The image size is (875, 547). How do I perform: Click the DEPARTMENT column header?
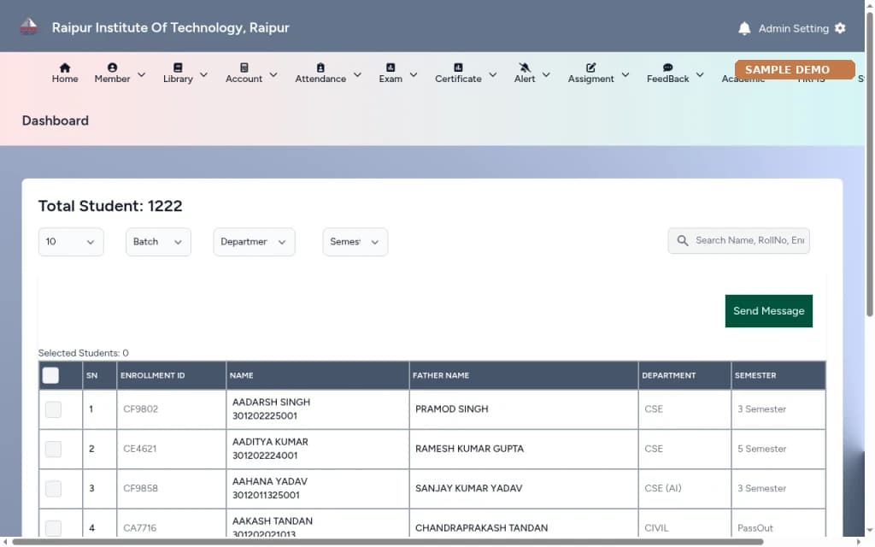(668, 376)
